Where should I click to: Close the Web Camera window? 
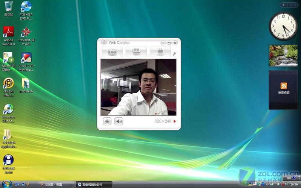175,43
